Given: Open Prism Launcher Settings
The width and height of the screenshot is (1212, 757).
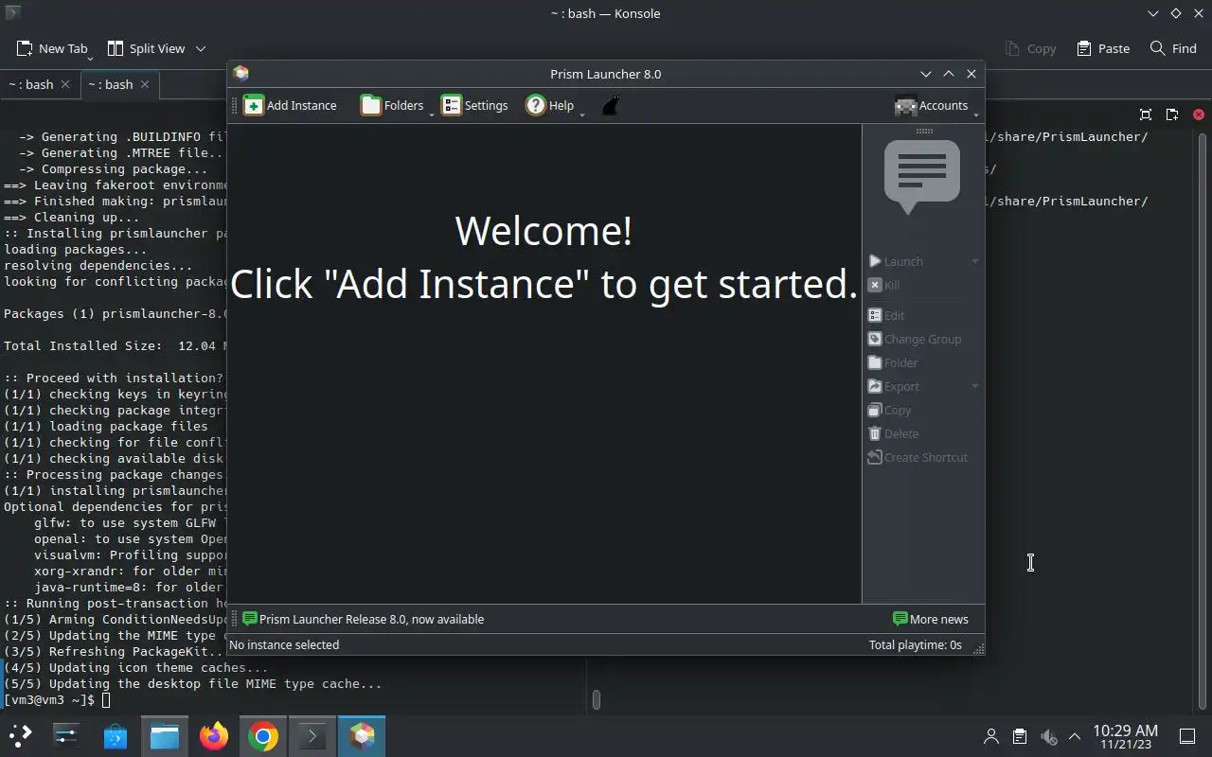Looking at the screenshot, I should (474, 105).
